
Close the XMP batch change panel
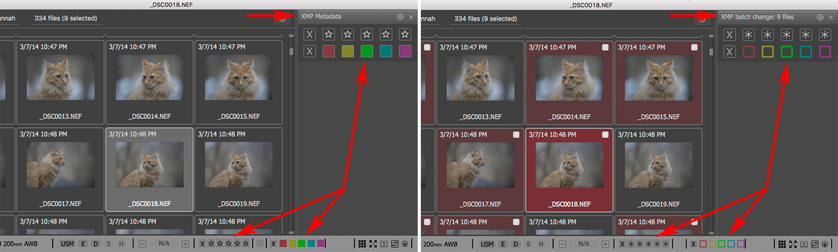coord(831,17)
